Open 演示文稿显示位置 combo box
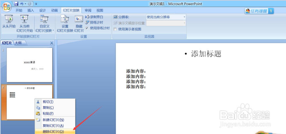The image size is (286, 134). (x=166, y=23)
